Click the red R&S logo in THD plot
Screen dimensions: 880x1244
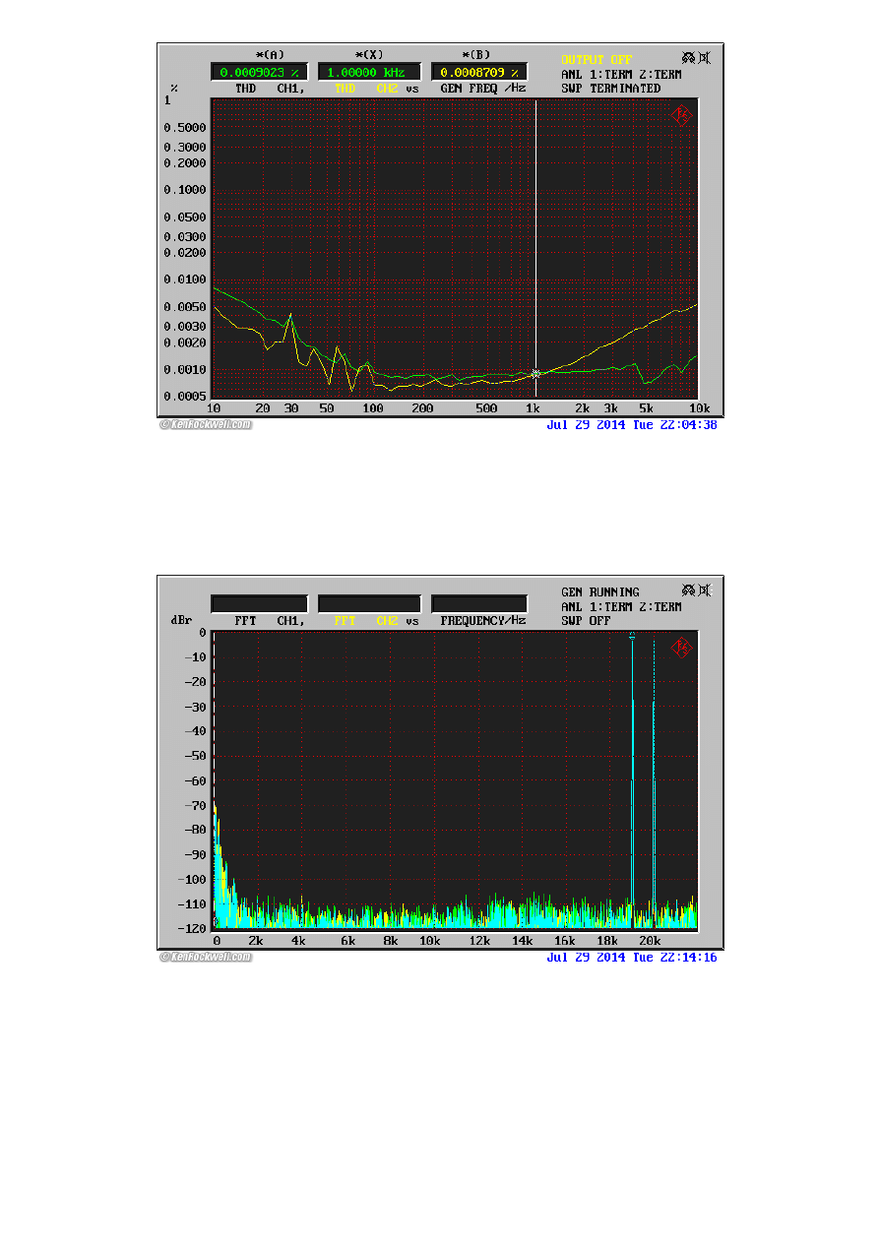[681, 116]
